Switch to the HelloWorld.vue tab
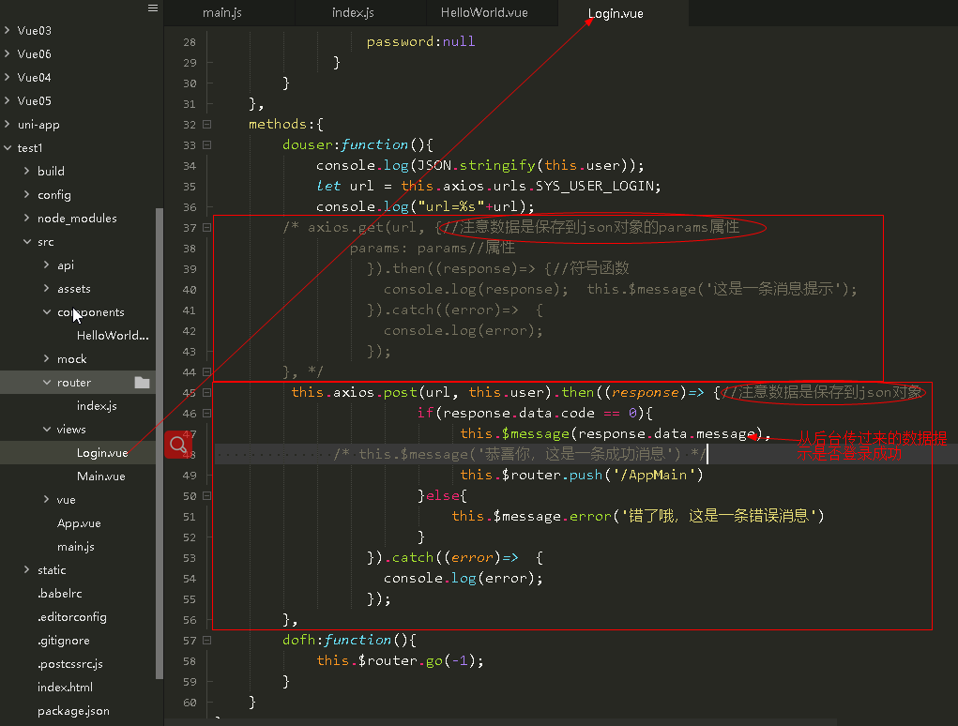 tap(484, 13)
